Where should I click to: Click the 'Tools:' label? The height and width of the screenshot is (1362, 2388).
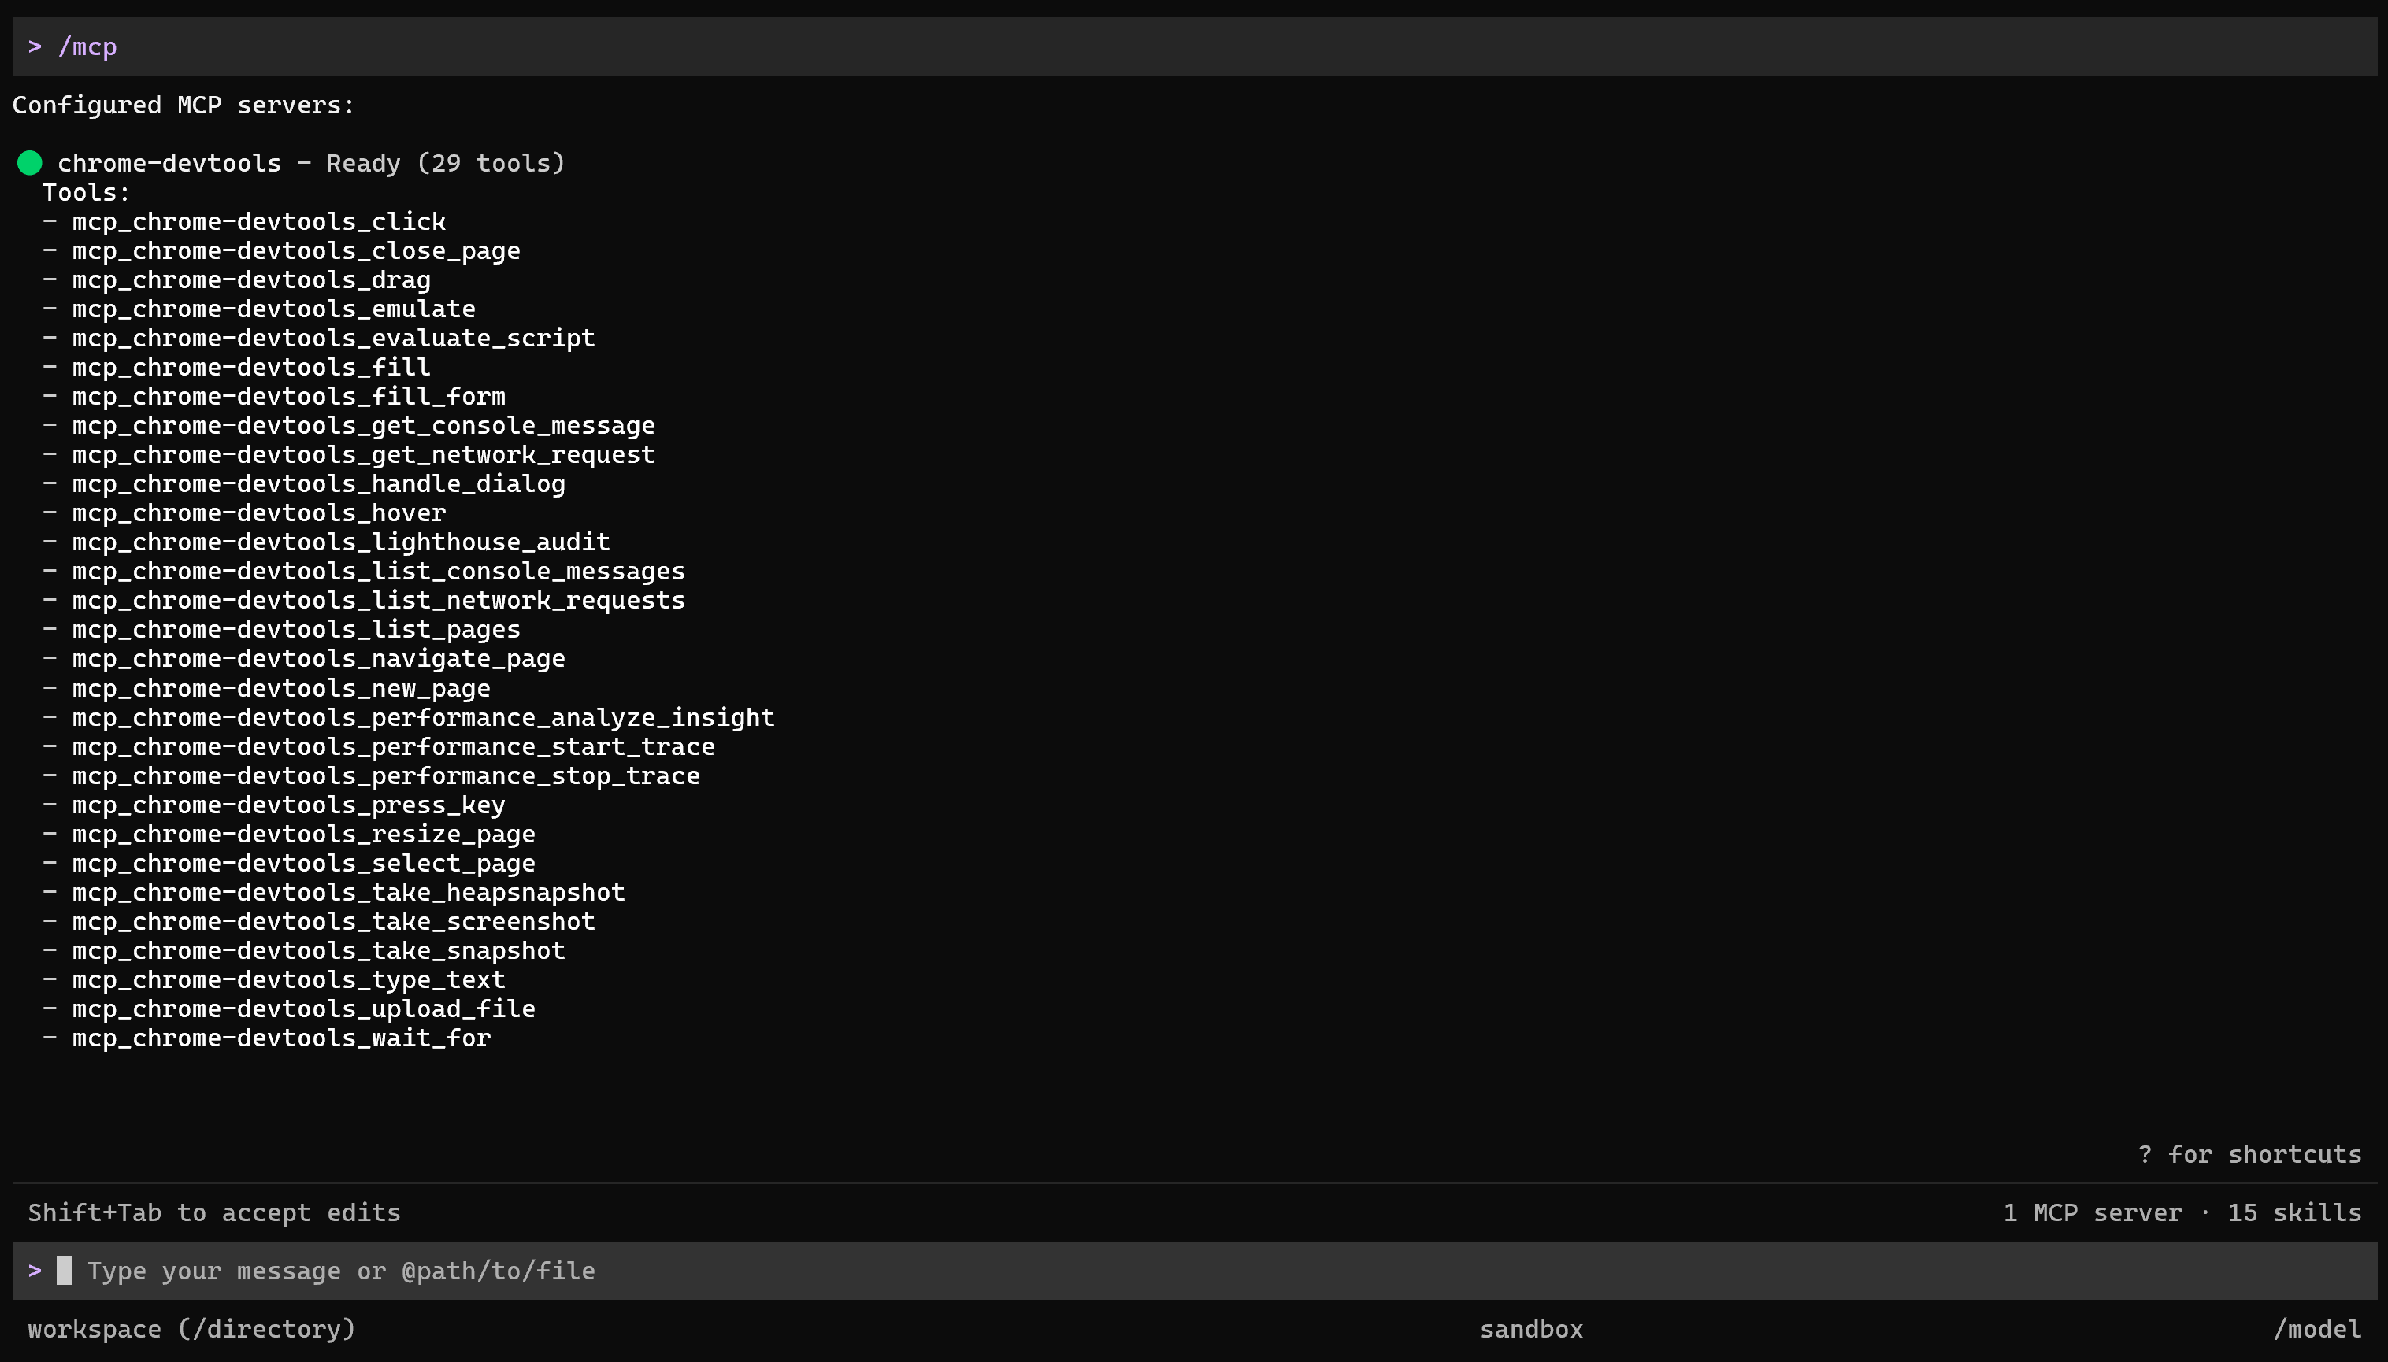point(86,193)
